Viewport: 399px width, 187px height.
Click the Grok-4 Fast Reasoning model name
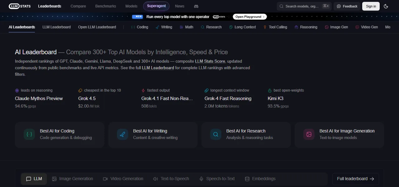pyautogui.click(x=228, y=98)
